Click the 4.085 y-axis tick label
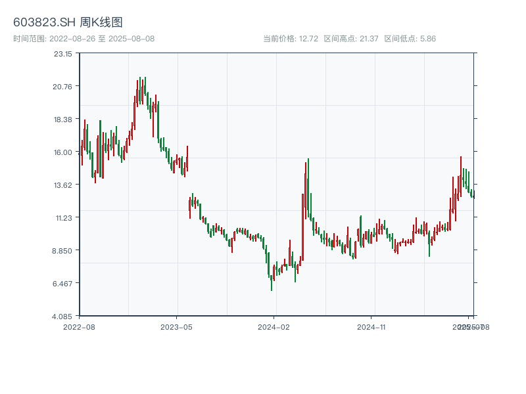Screen dimensions: 526x394 [x=63, y=317]
